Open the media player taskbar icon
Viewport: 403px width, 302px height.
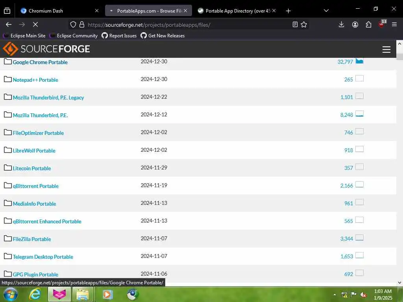pyautogui.click(x=107, y=294)
